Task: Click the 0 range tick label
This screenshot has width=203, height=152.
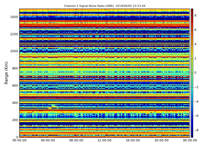Action: [x=17, y=137]
